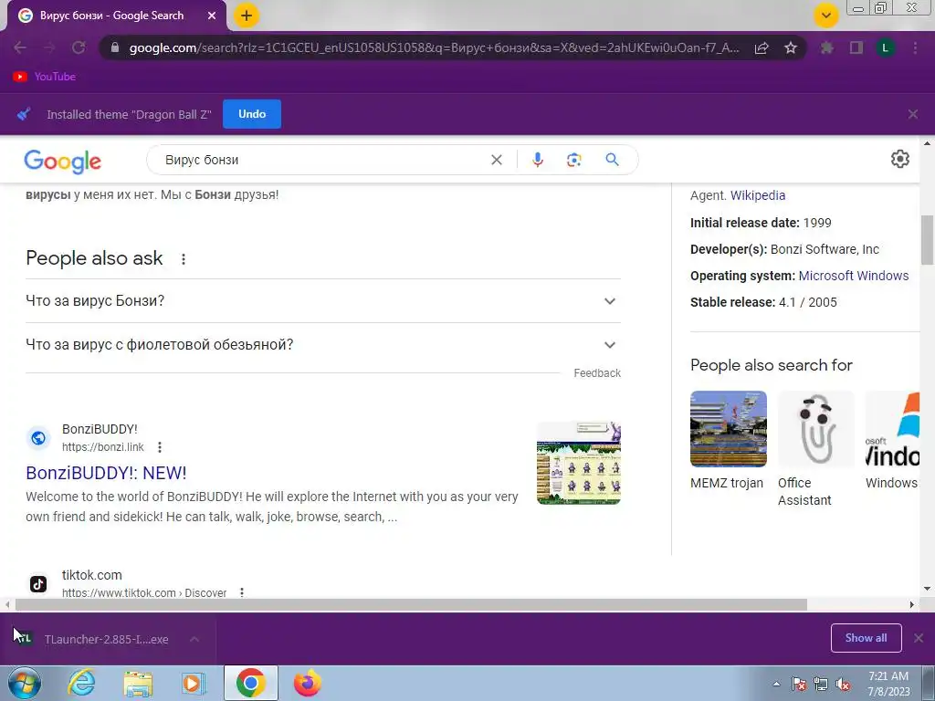Go to Google homepage logo
Image resolution: width=935 pixels, height=701 pixels.
click(63, 161)
